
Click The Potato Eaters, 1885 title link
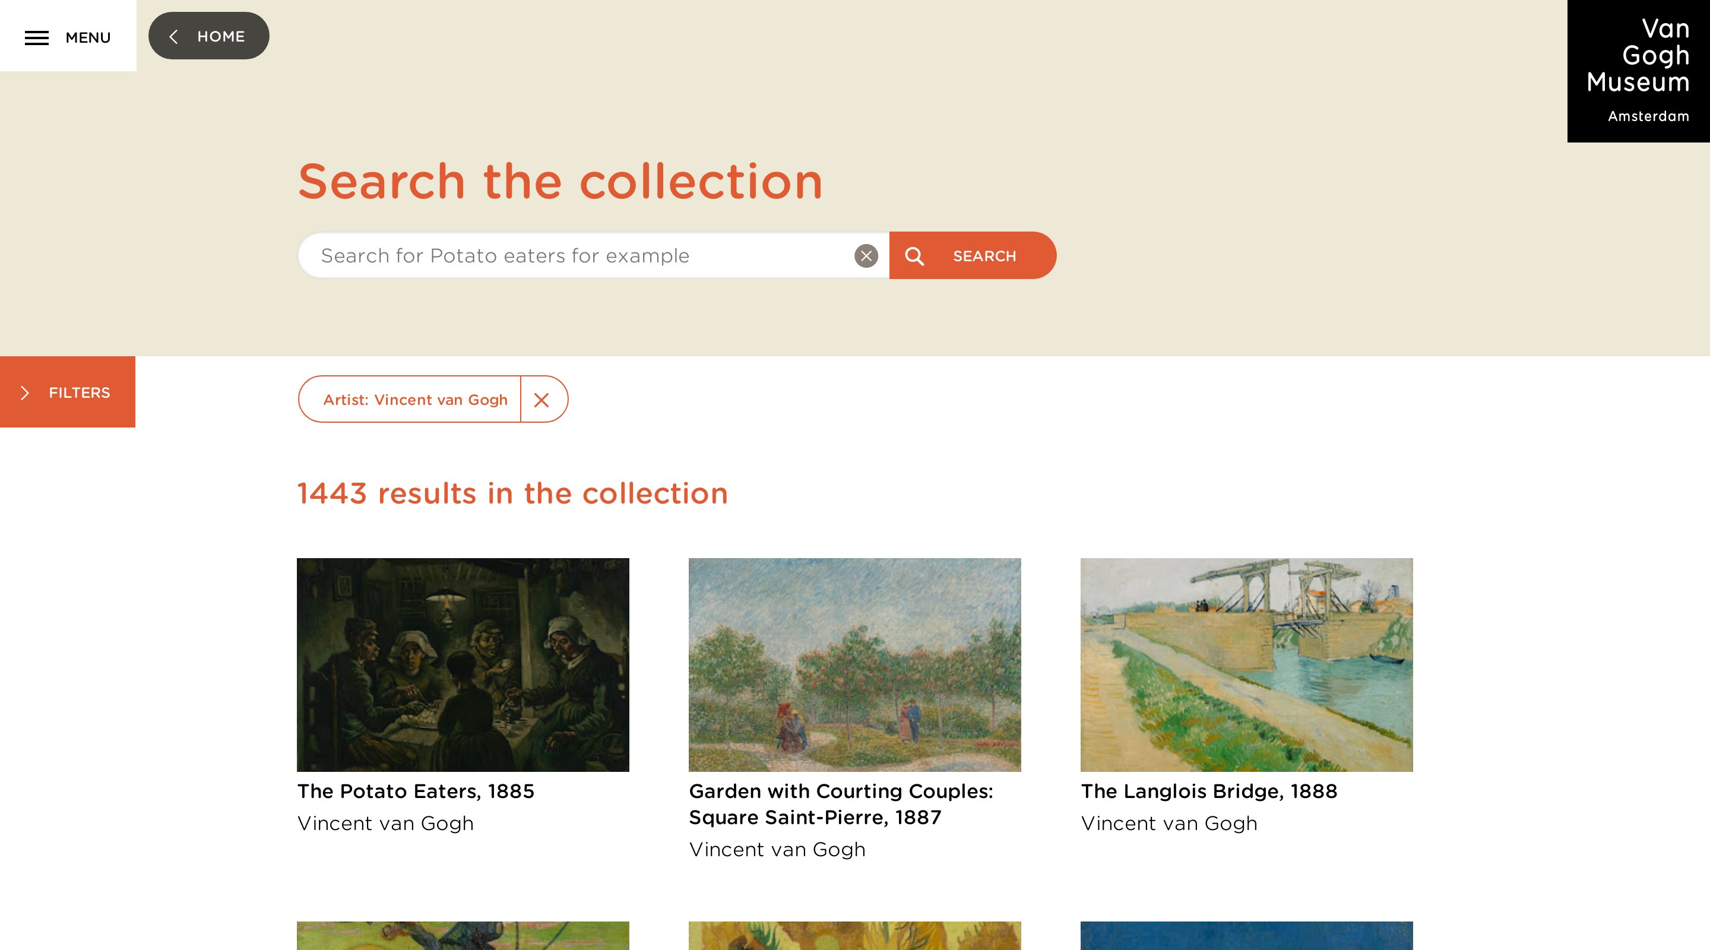click(x=416, y=791)
